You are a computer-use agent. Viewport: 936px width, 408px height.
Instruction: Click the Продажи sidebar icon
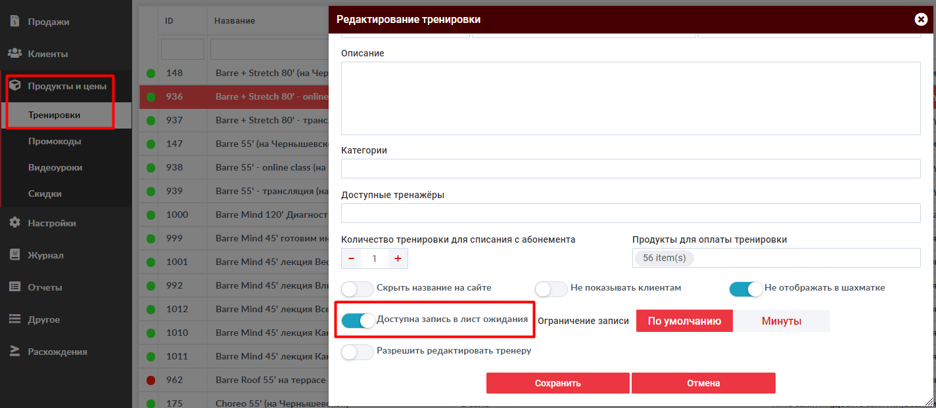[14, 21]
